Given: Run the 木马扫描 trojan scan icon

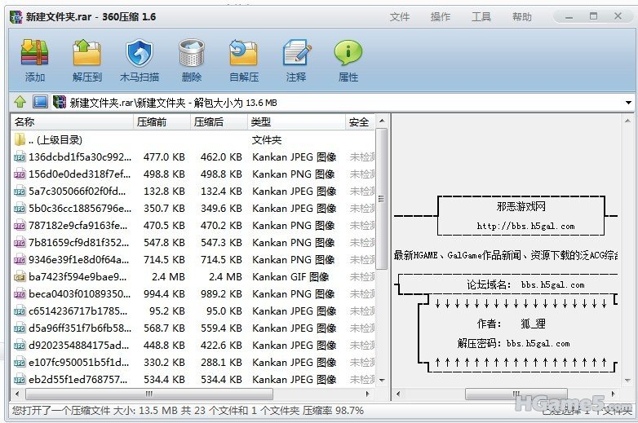Looking at the screenshot, I should click(x=140, y=60).
